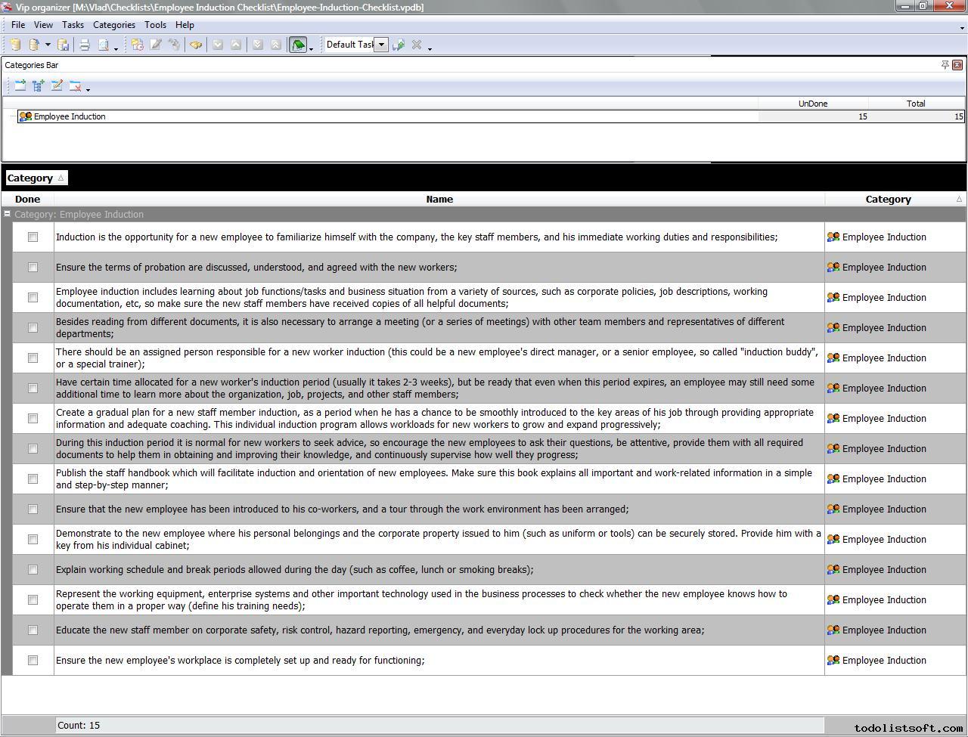Select Employee Induction row in Categories Bar

point(70,116)
